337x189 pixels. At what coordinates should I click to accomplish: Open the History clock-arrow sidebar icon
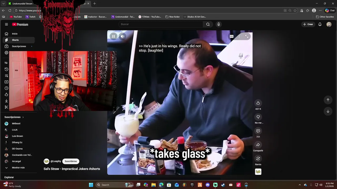tap(6, 69)
